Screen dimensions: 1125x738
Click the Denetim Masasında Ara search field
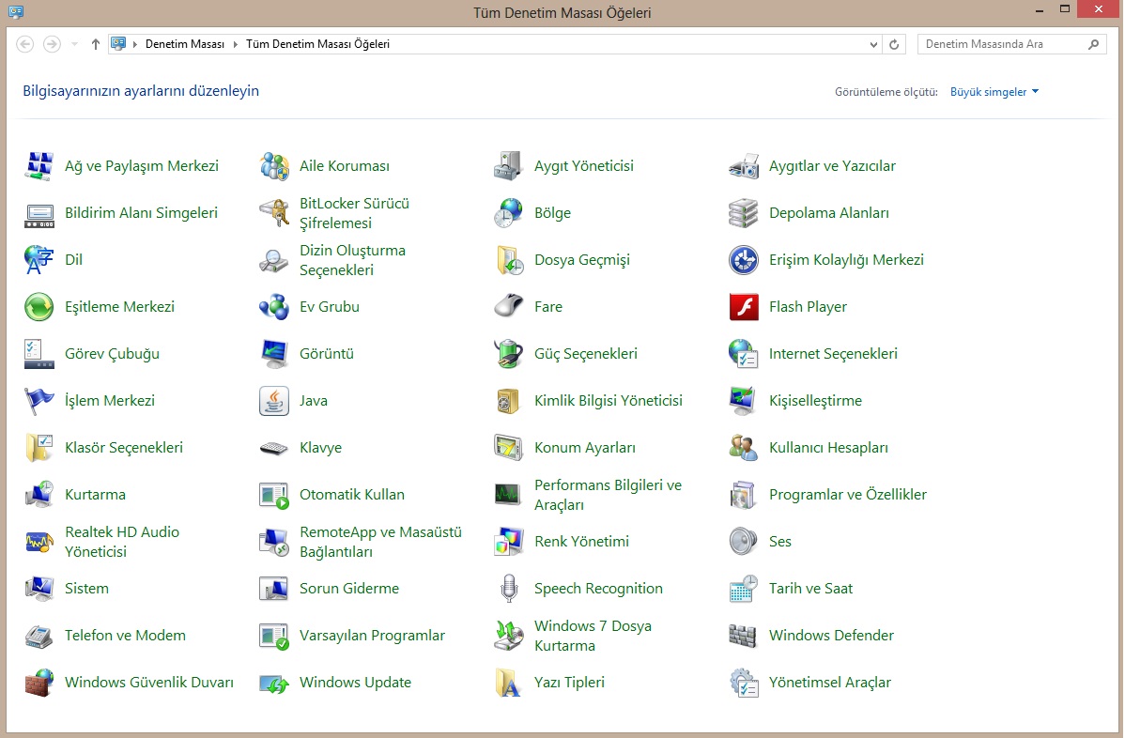point(1000,44)
